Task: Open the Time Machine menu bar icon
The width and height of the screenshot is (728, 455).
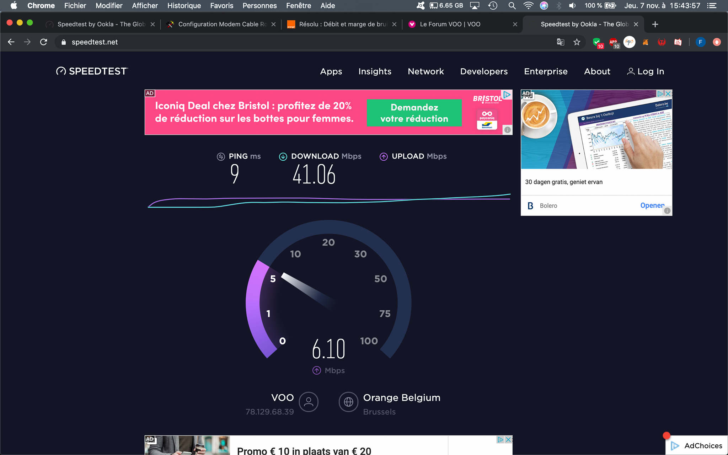Action: point(493,5)
